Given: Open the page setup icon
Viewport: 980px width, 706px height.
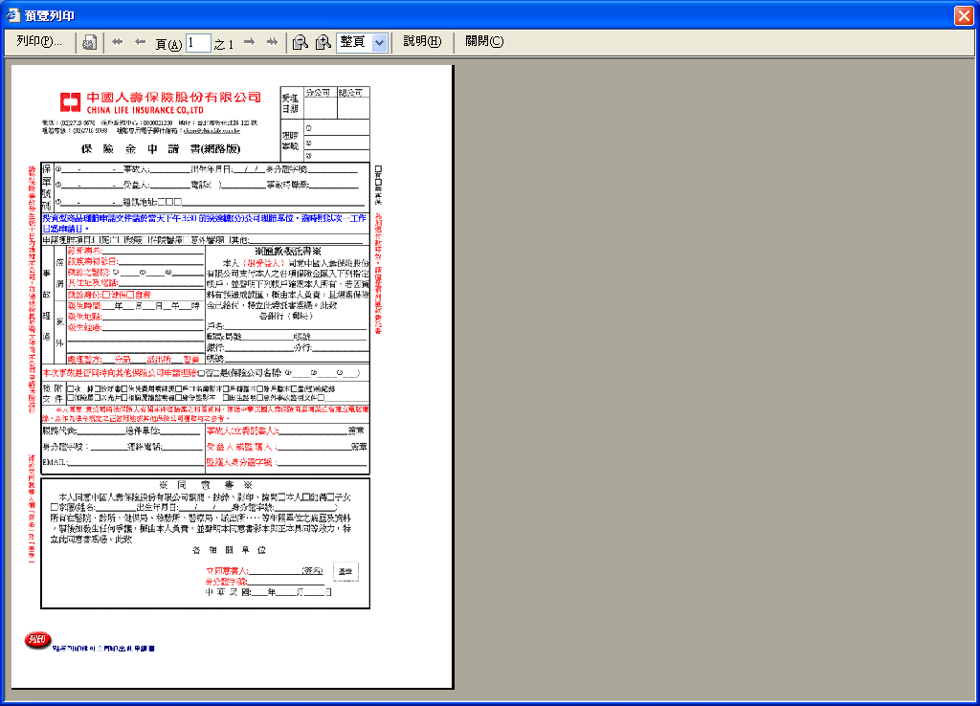Looking at the screenshot, I should (x=89, y=42).
